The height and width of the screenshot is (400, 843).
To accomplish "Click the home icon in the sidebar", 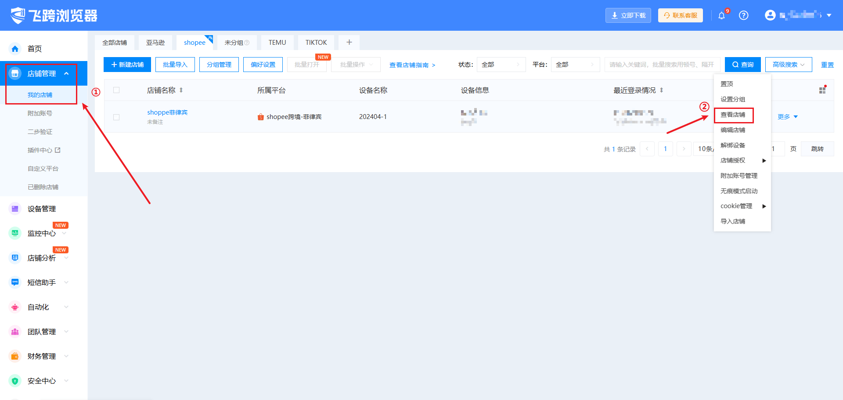I will [x=15, y=49].
